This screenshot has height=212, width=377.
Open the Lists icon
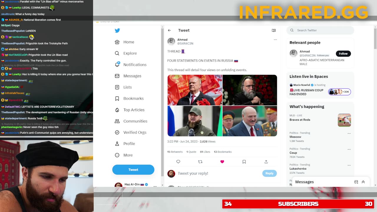[x=117, y=87]
